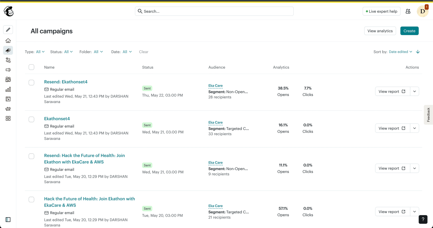This screenshot has height=228, width=433.
Task: Click 28 recipients text
Action: (x=220, y=97)
